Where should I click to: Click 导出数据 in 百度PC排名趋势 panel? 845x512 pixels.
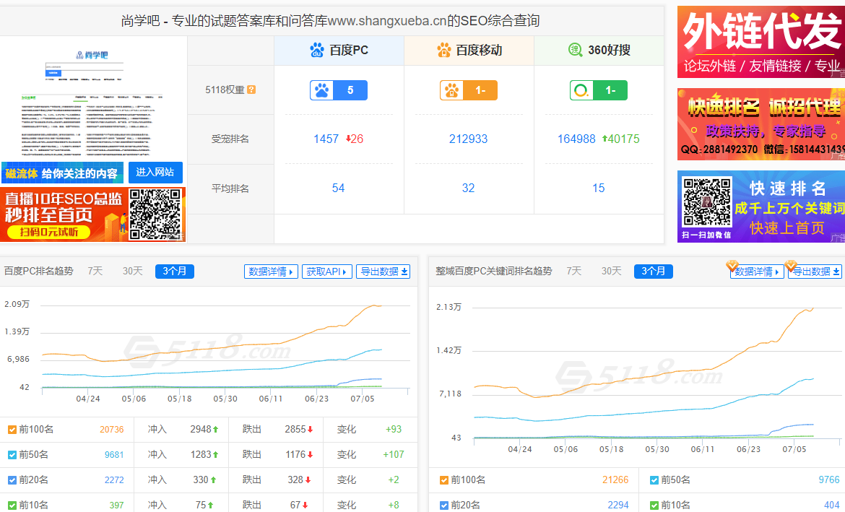pyautogui.click(x=383, y=272)
